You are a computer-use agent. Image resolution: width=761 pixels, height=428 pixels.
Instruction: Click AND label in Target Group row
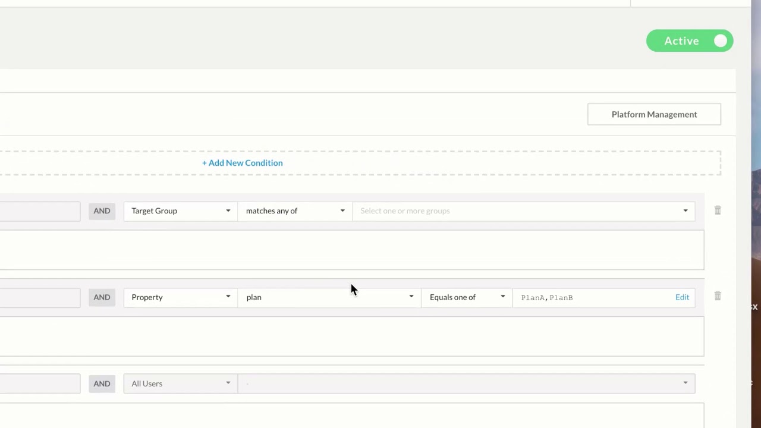[x=102, y=211]
